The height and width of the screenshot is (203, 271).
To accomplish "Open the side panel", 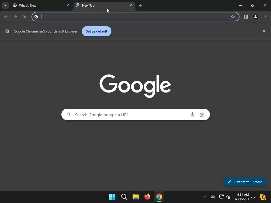I will 246,17.
